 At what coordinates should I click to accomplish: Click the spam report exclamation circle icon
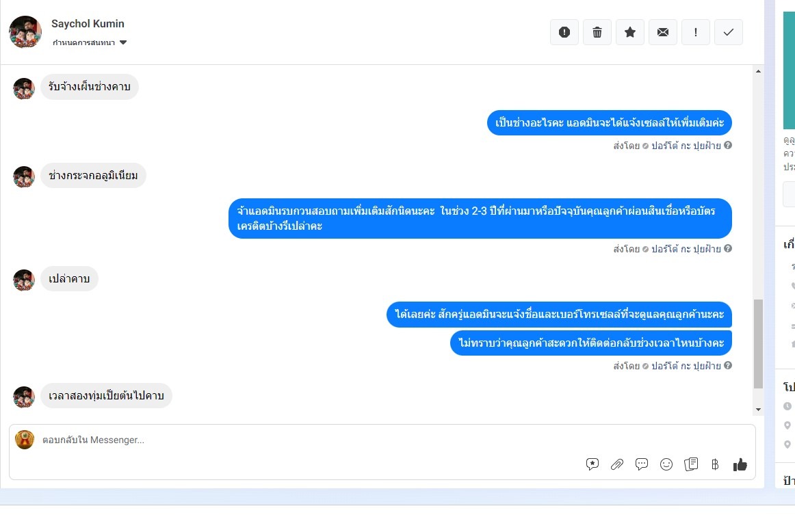click(x=564, y=32)
